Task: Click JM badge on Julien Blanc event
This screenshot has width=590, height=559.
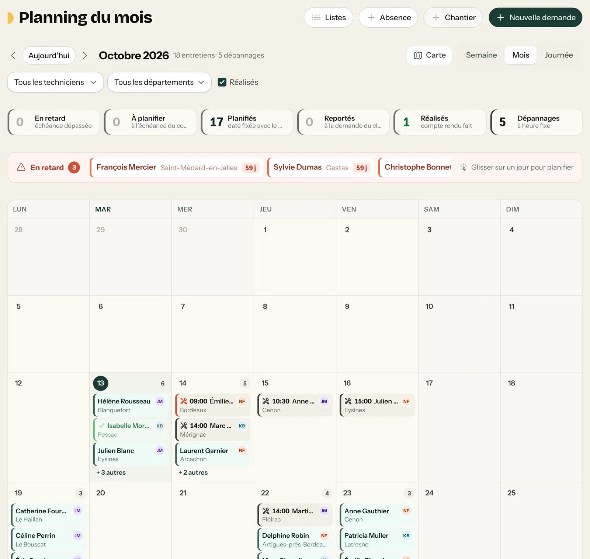Action: pos(160,450)
